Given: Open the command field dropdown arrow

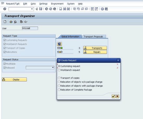Looking at the screenshot, I should point(32,9).
